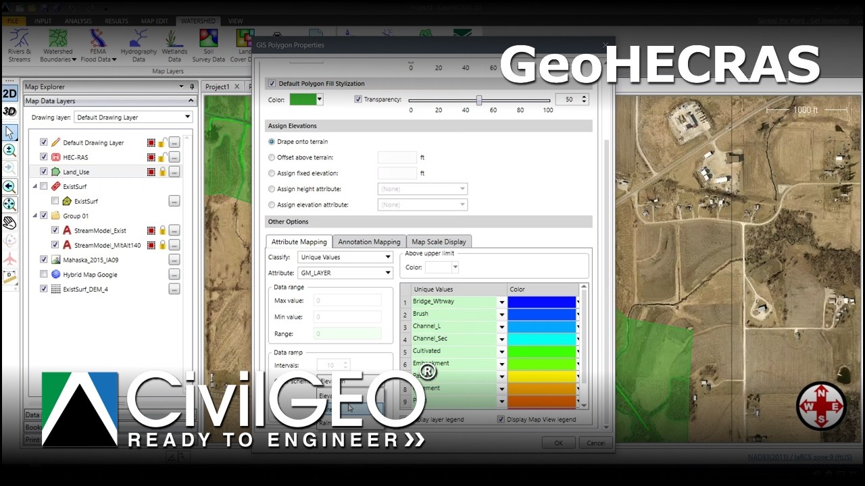Click the measure distance ruler tool
865x486 pixels.
(x=9, y=277)
